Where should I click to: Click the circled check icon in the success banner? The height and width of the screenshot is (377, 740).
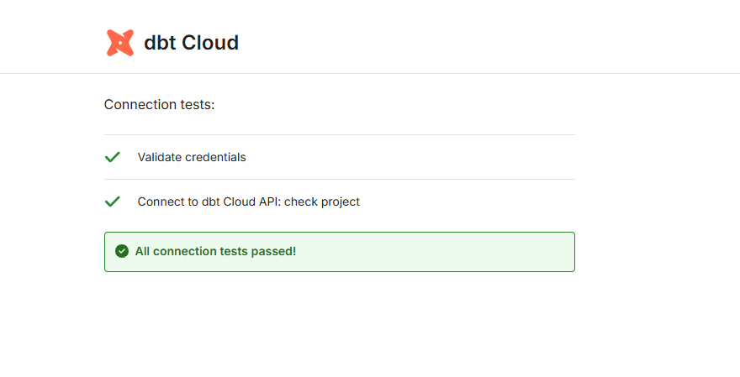[x=122, y=251]
